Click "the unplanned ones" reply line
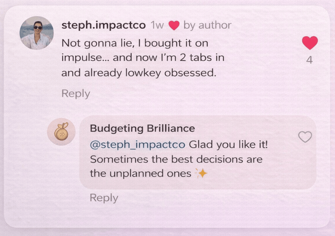This screenshot has height=236, width=335. click(x=140, y=174)
